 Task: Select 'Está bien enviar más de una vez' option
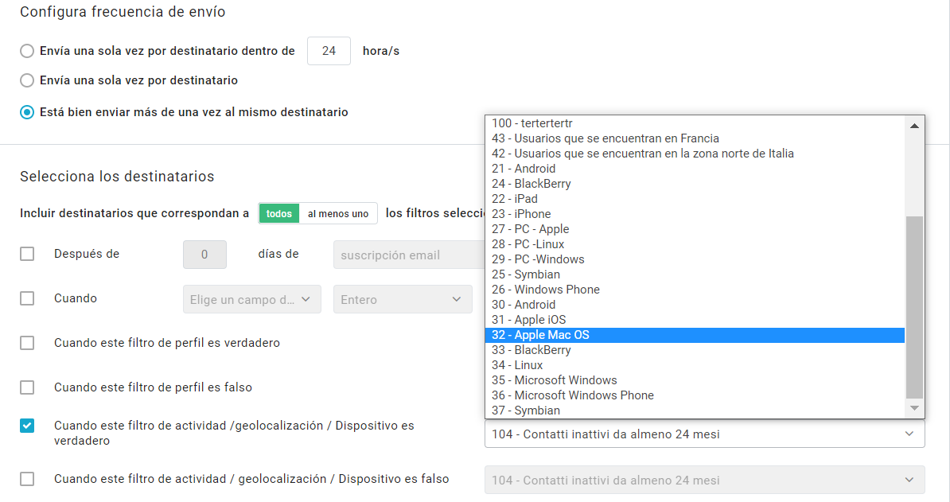coord(27,112)
